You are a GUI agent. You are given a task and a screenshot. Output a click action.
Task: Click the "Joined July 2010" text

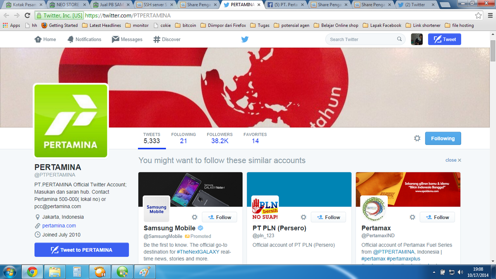[61, 235]
